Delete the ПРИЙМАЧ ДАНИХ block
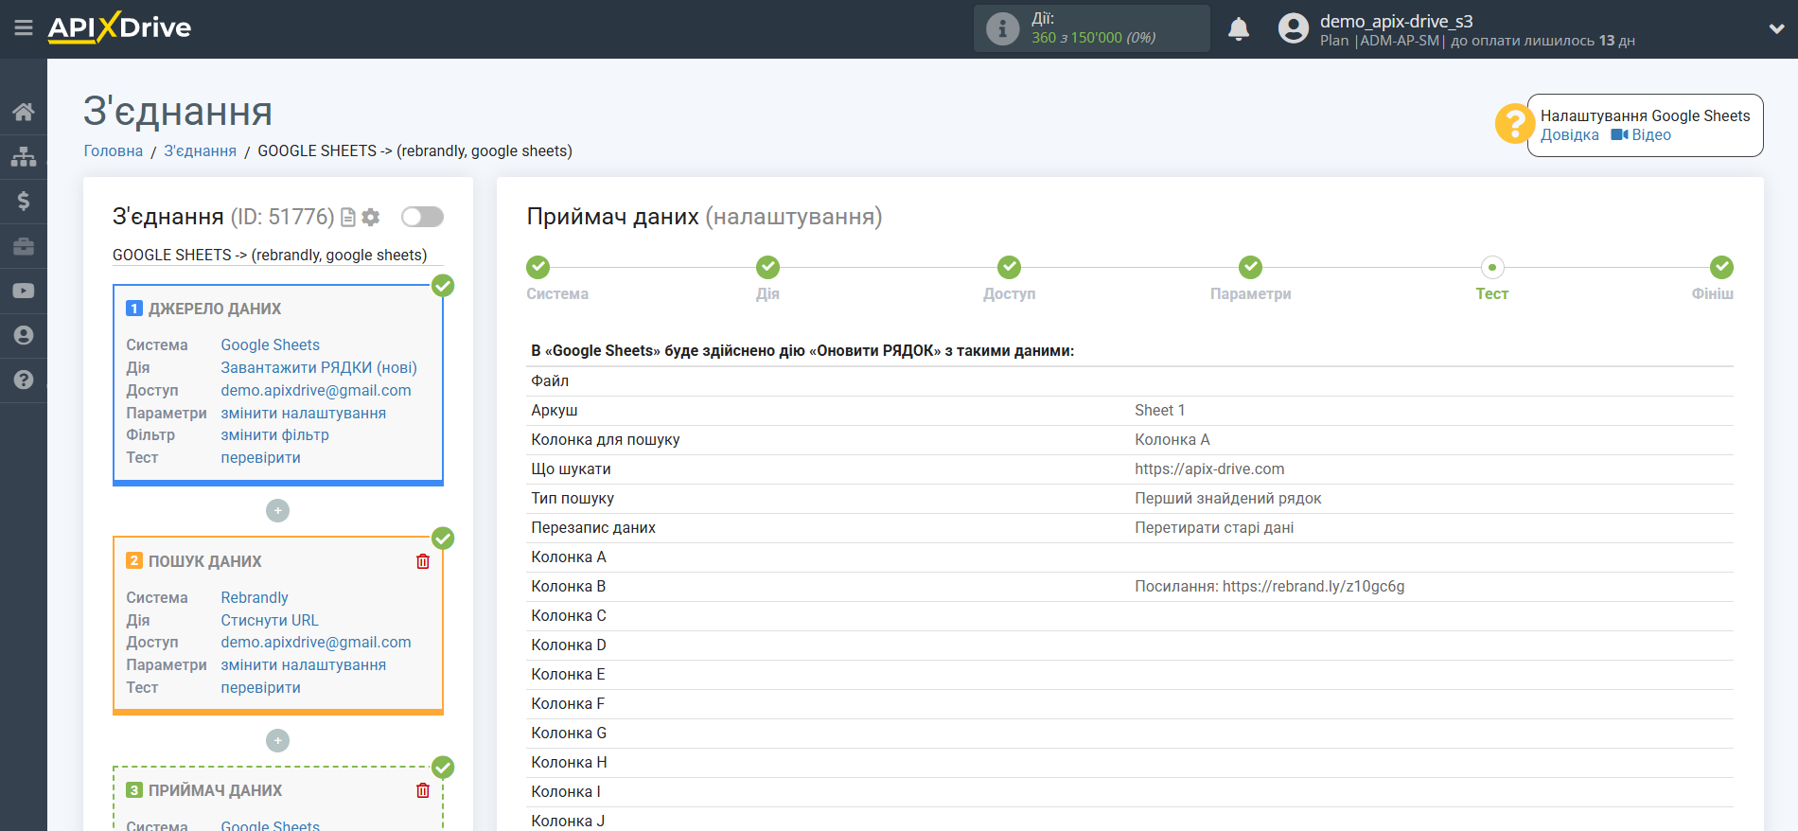Screen dimensions: 1798x831 (x=423, y=790)
